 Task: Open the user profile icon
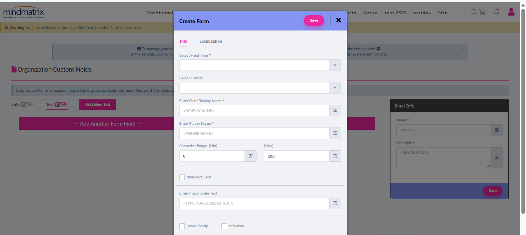(x=511, y=12)
